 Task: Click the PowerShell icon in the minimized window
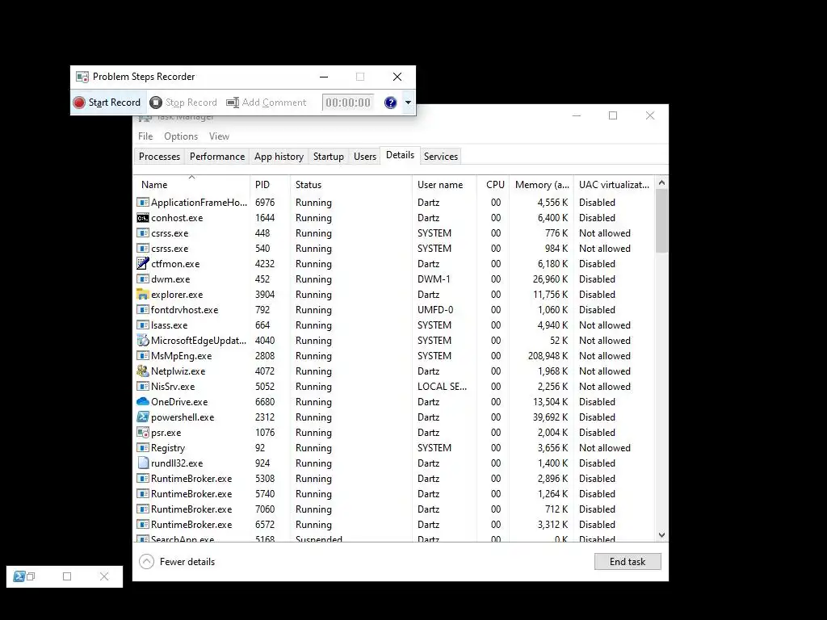pos(19,576)
